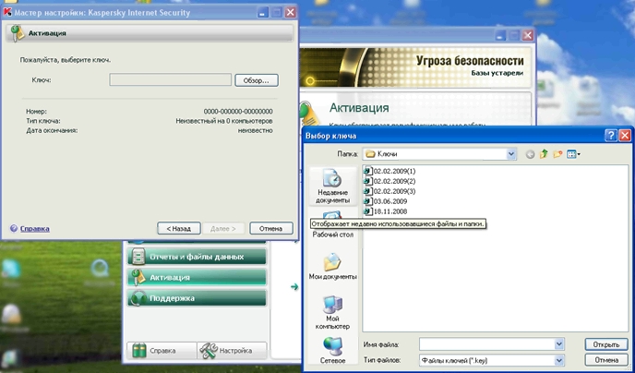Image resolution: width=635 pixels, height=373 pixels.
Task: Open the Views menu in file dialog
Action: (x=573, y=154)
